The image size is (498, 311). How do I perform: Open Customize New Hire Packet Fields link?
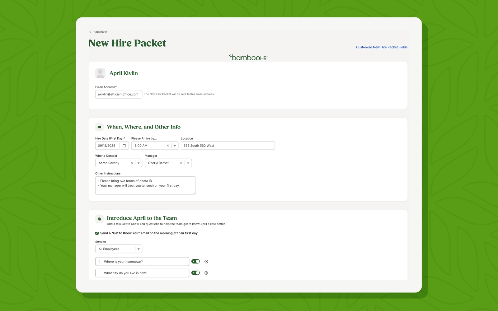pyautogui.click(x=382, y=47)
